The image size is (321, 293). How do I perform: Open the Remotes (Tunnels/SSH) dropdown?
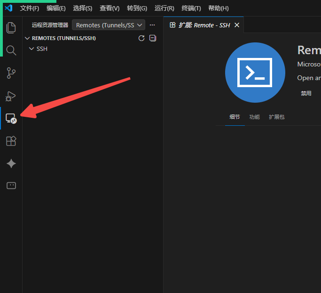[108, 25]
